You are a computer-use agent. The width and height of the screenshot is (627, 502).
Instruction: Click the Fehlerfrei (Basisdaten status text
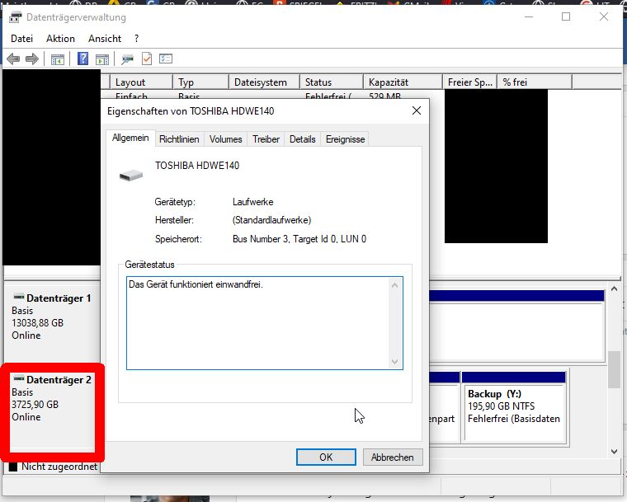pyautogui.click(x=514, y=419)
